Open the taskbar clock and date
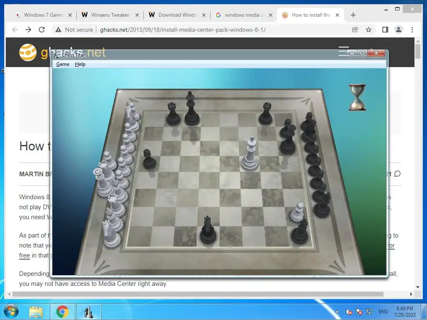Image resolution: width=427 pixels, height=320 pixels. coord(404,312)
